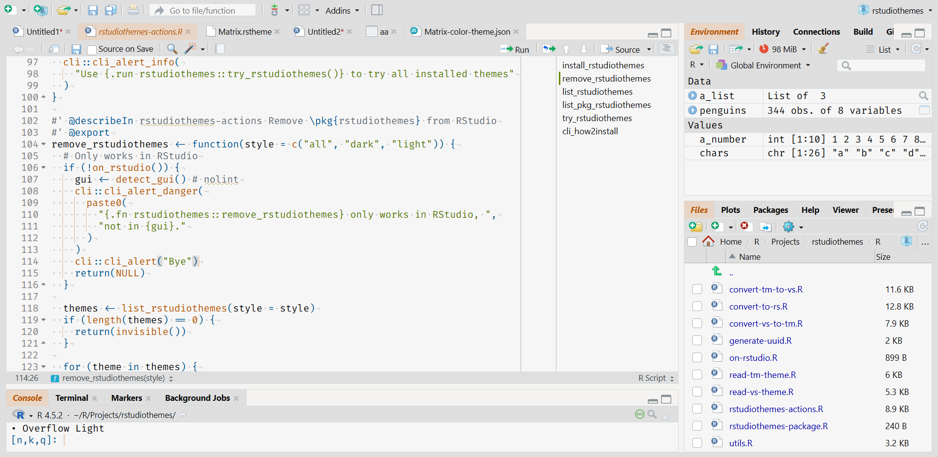938x457 pixels.
Task: Open the Addins dropdown menu
Action: (342, 10)
